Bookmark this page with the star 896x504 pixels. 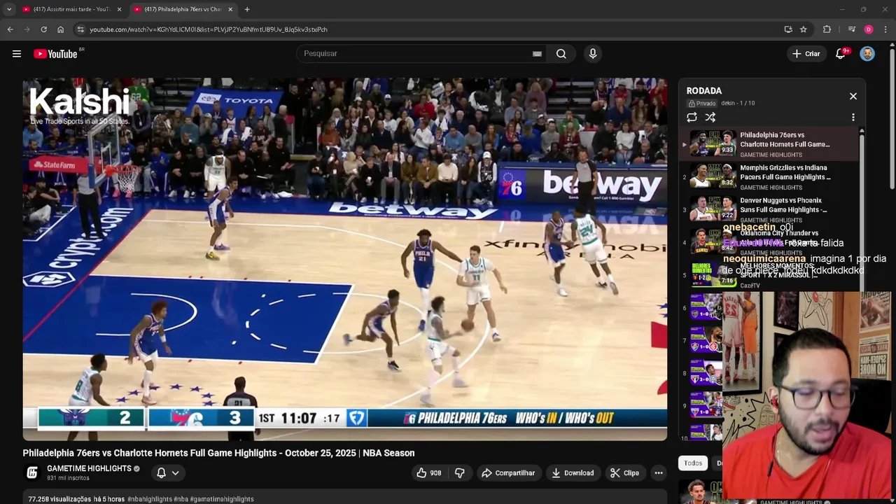coord(804,29)
